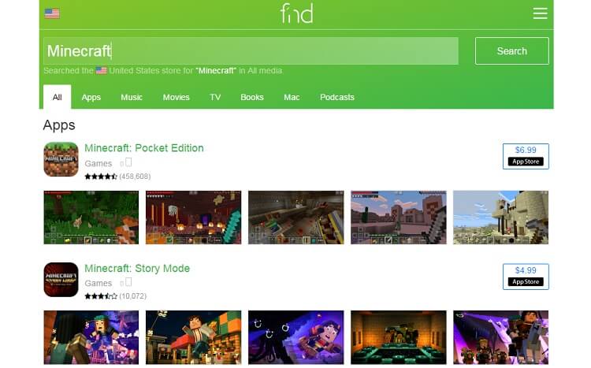Open the Minecraft: Pocket Edition title link
The height and width of the screenshot is (368, 591).
[144, 148]
